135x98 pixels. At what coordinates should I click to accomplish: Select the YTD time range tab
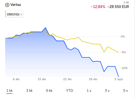coord(70,91)
